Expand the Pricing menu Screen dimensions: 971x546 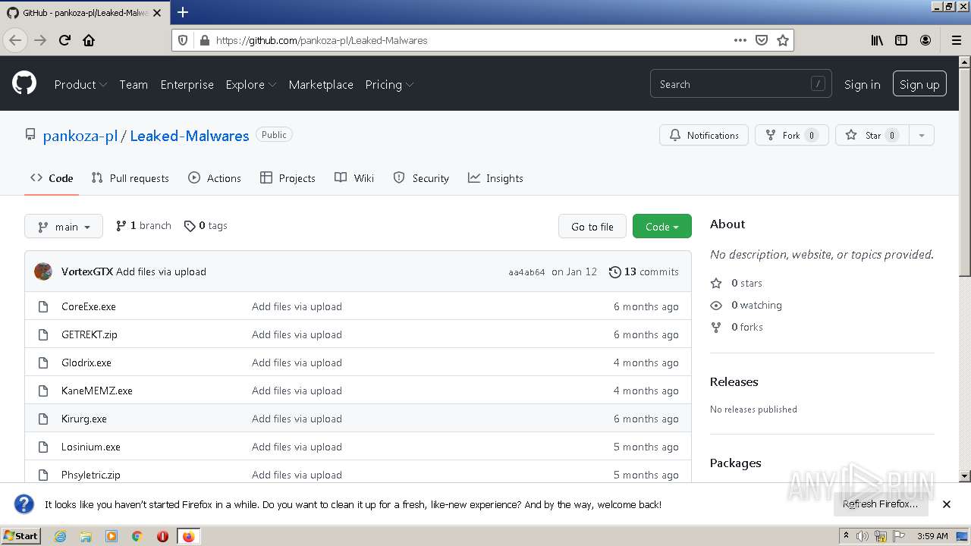click(x=389, y=84)
